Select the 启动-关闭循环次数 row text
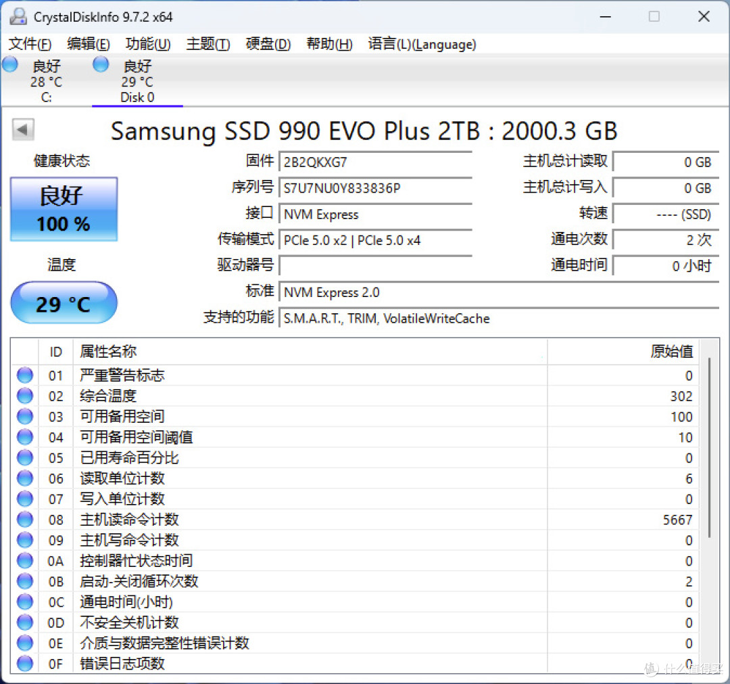The width and height of the screenshot is (730, 684). 139,581
